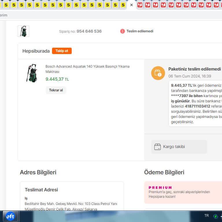This screenshot has height=222, width=222.
Task: Click the Ödeme Bilgileri heading
Action: pyautogui.click(x=164, y=172)
